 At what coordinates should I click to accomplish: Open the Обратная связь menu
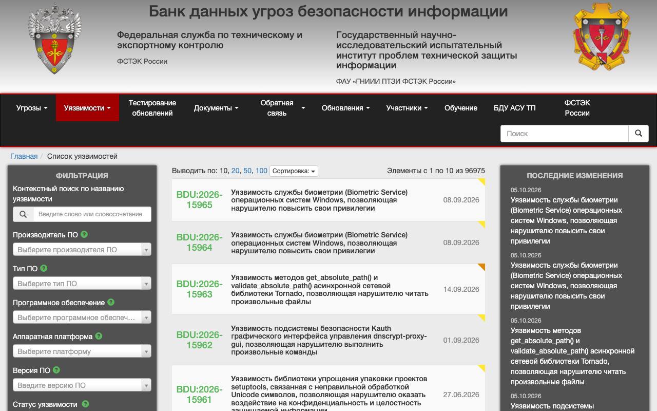[x=280, y=108]
